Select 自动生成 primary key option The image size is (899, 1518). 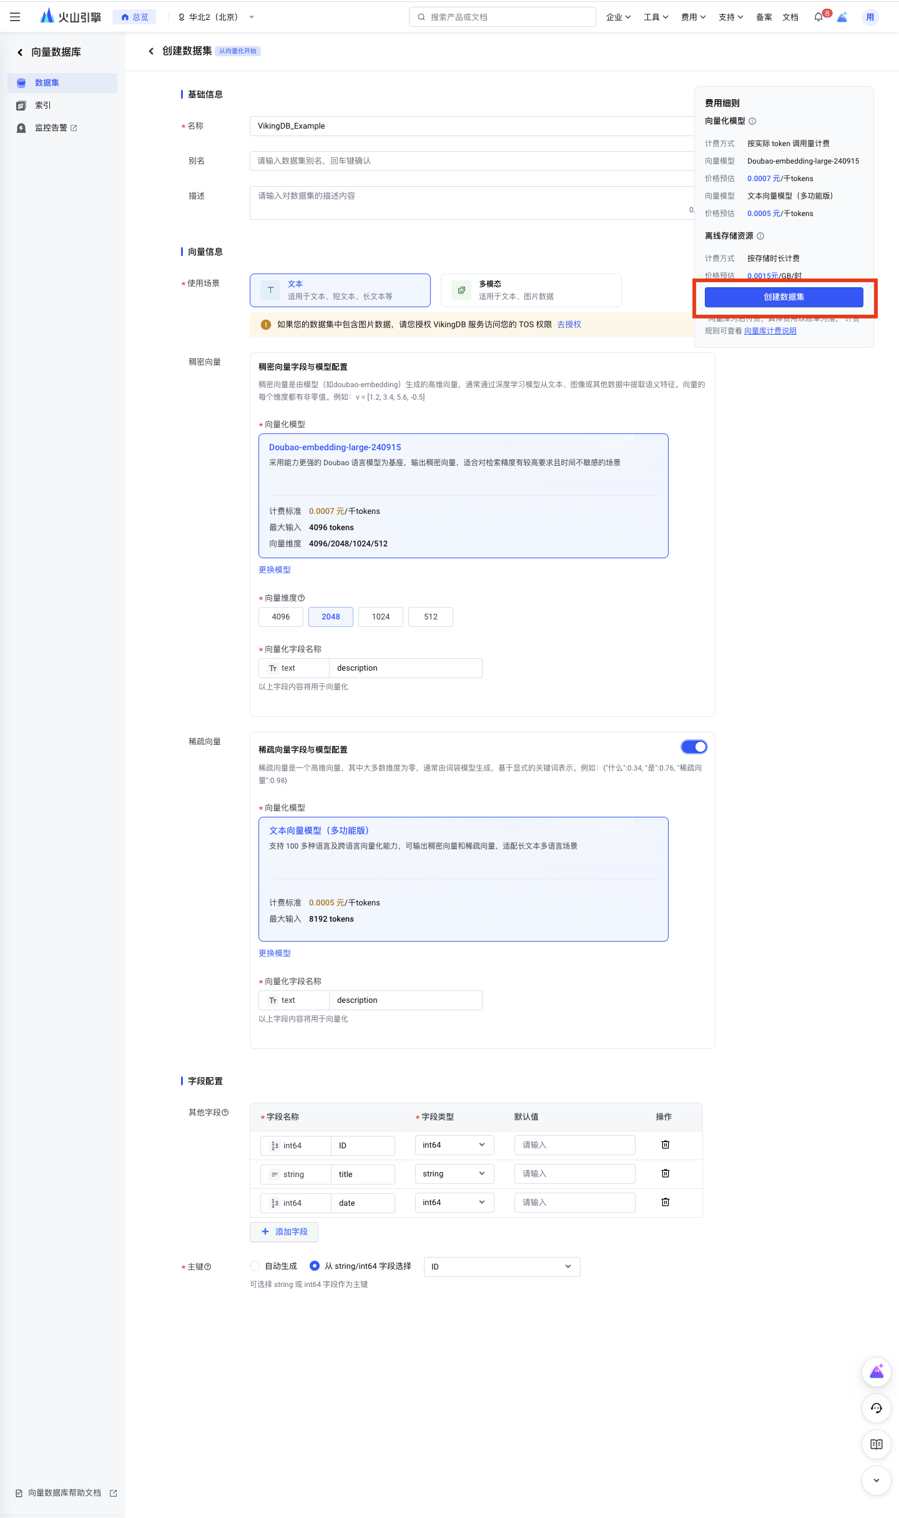click(x=255, y=1266)
